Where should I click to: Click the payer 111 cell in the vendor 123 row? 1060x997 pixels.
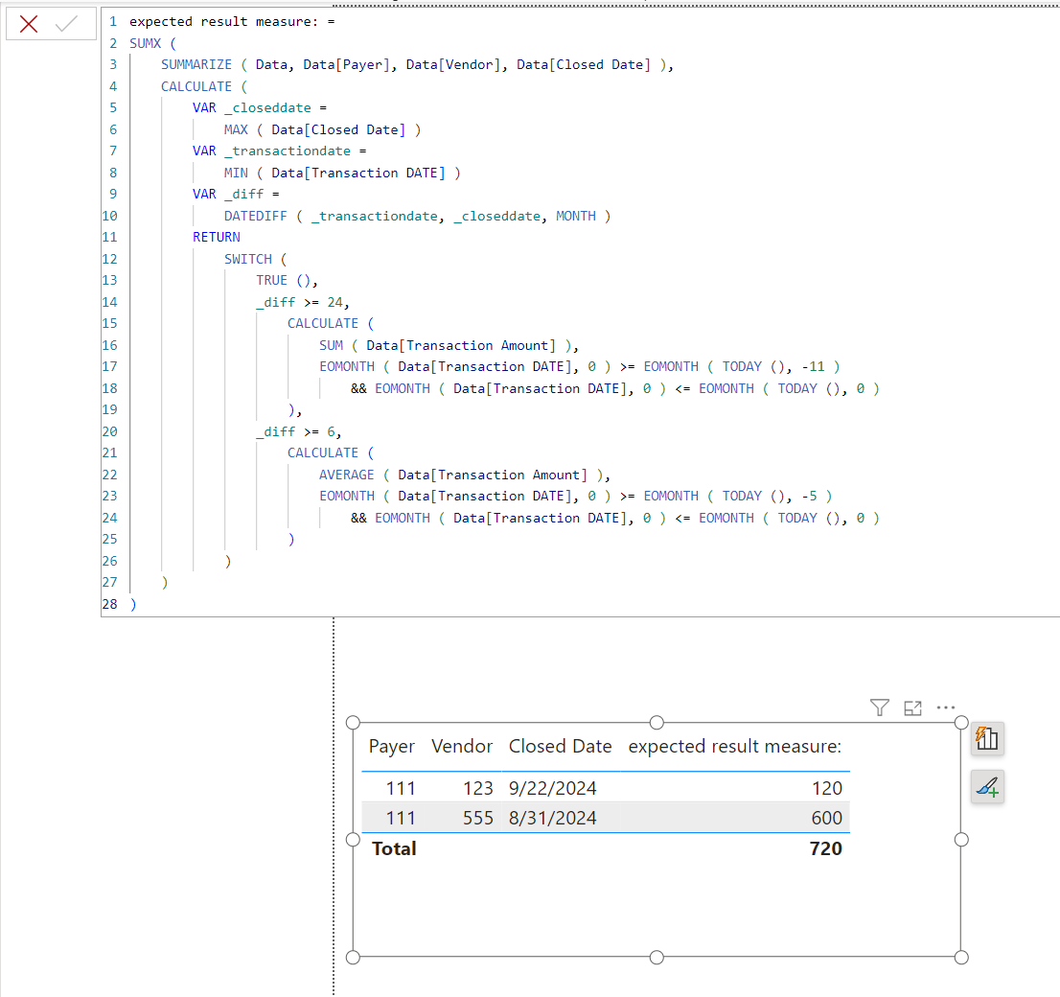401,788
